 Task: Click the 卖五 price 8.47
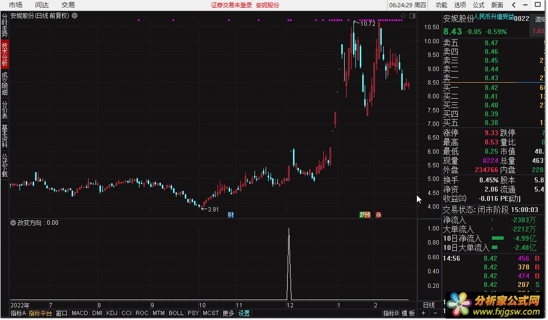click(491, 43)
